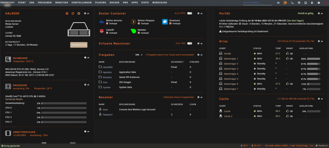This screenshot has height=148, width=329.
Task: Click the SMART thumbs-up icon for Datenträger 1
Action: [x=287, y=59]
